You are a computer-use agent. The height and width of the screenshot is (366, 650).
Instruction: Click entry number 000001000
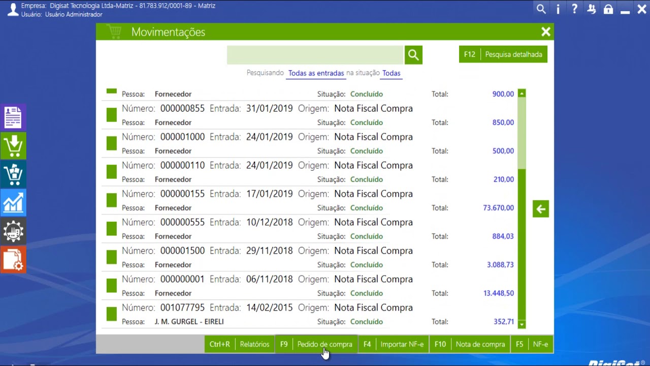182,137
